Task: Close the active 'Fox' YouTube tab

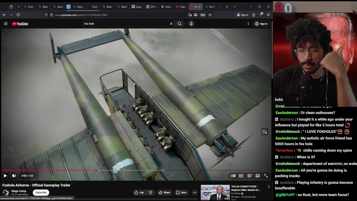Action: [199, 7]
